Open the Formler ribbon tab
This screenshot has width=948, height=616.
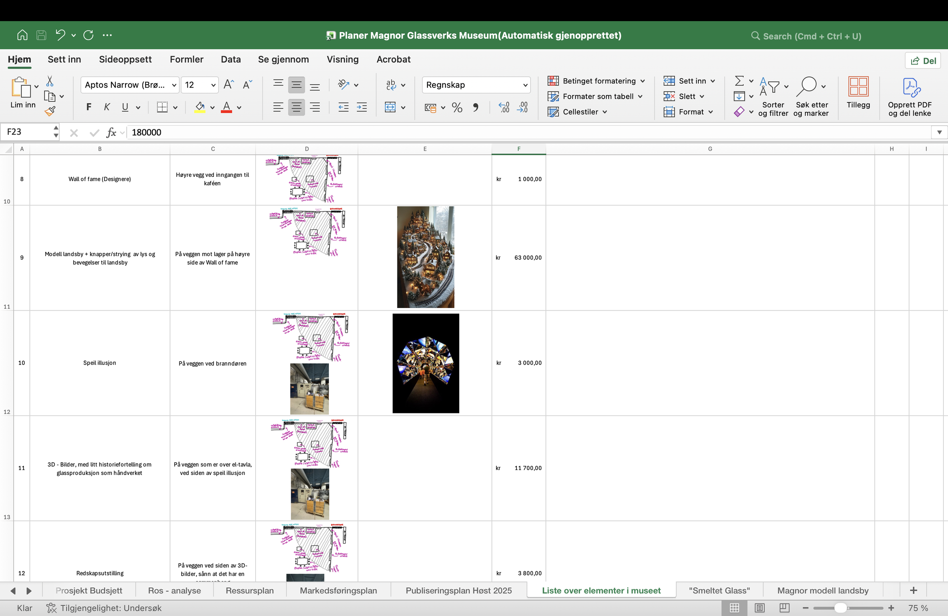coord(187,60)
